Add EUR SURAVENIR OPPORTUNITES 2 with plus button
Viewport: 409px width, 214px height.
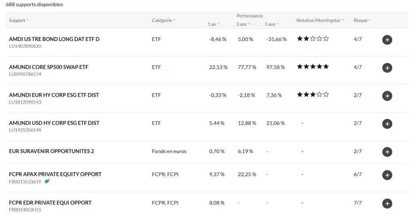pyautogui.click(x=387, y=152)
